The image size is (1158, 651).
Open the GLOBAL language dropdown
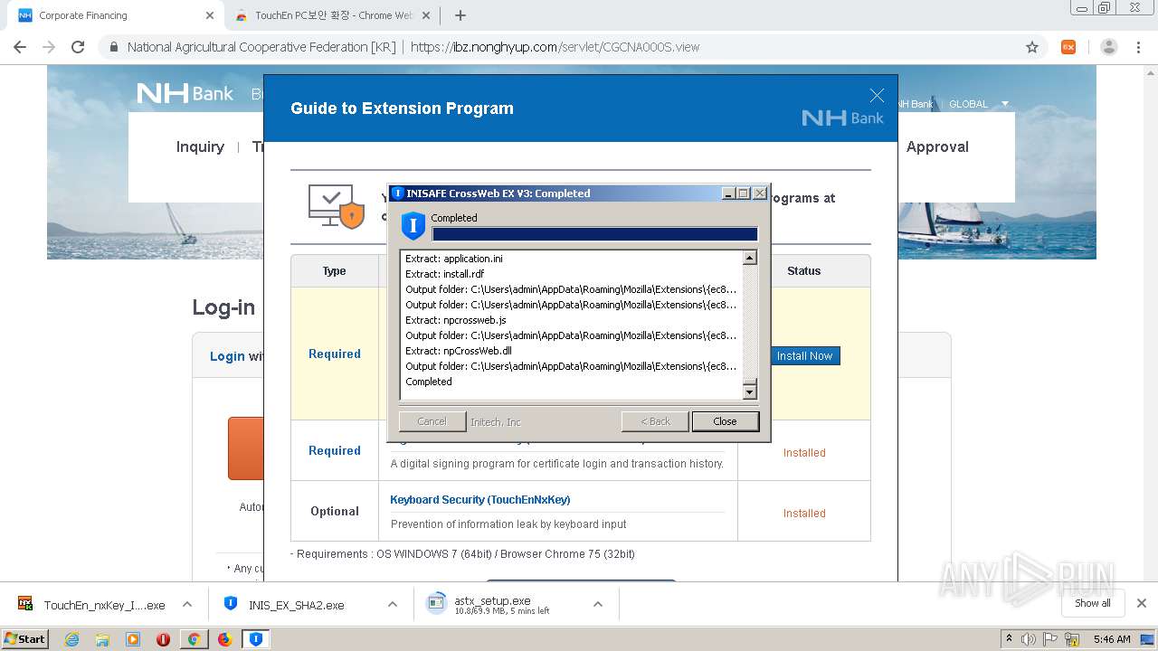click(x=978, y=104)
